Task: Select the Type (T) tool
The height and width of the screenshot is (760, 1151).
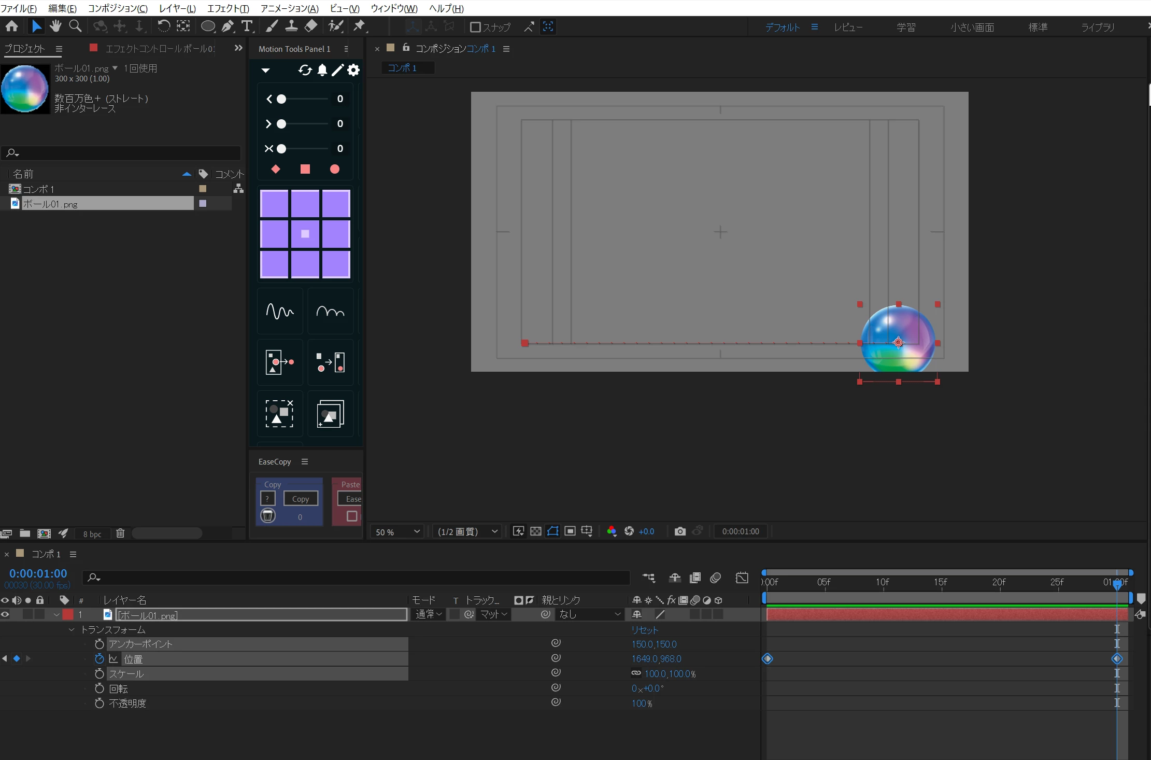Action: click(x=247, y=26)
